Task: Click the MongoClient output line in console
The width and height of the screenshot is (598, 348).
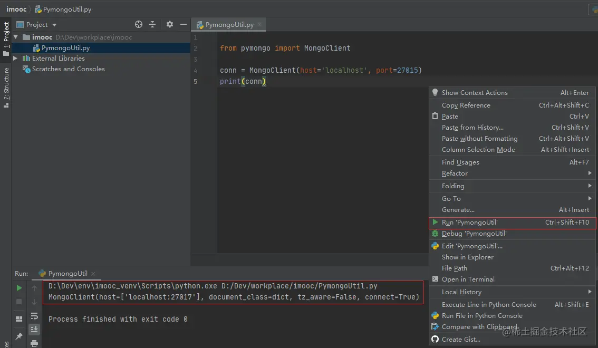Action: (x=234, y=297)
